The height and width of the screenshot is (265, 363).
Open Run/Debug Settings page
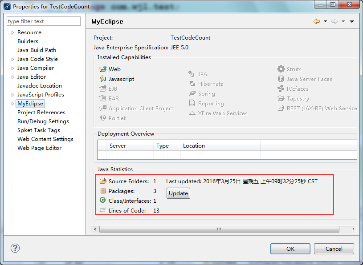pyautogui.click(x=43, y=121)
